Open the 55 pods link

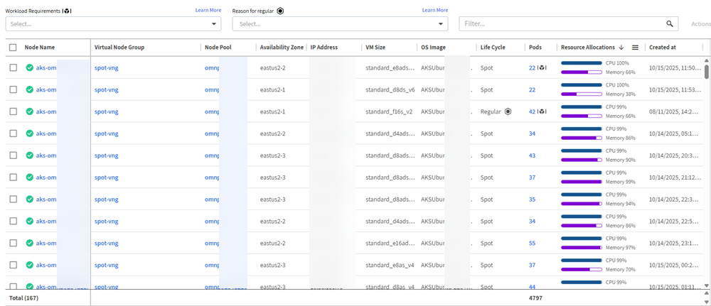click(532, 243)
